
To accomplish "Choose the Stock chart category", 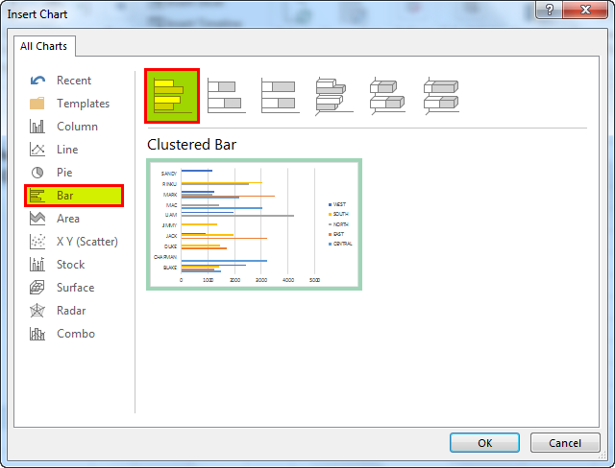I will pyautogui.click(x=74, y=265).
